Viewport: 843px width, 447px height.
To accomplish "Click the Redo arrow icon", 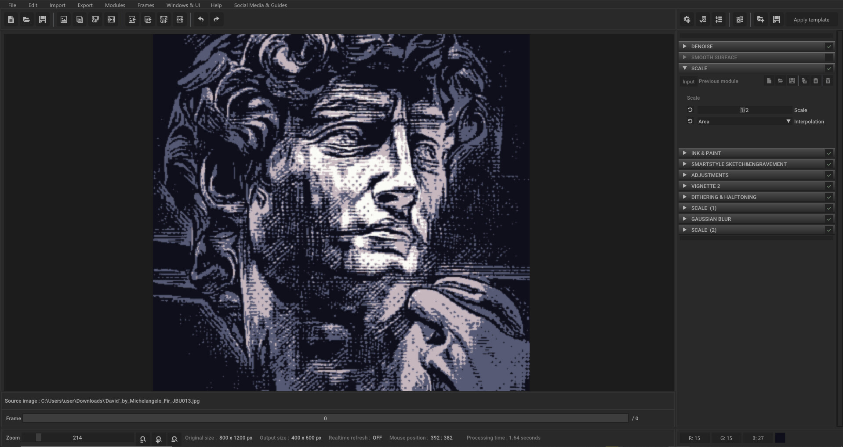I will 216,19.
